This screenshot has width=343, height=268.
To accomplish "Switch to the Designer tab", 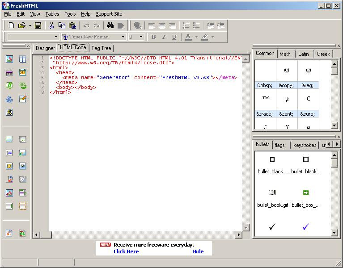I will pyautogui.click(x=45, y=48).
